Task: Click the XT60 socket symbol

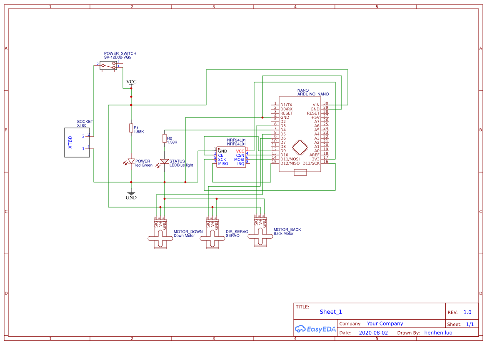Action: [x=77, y=142]
